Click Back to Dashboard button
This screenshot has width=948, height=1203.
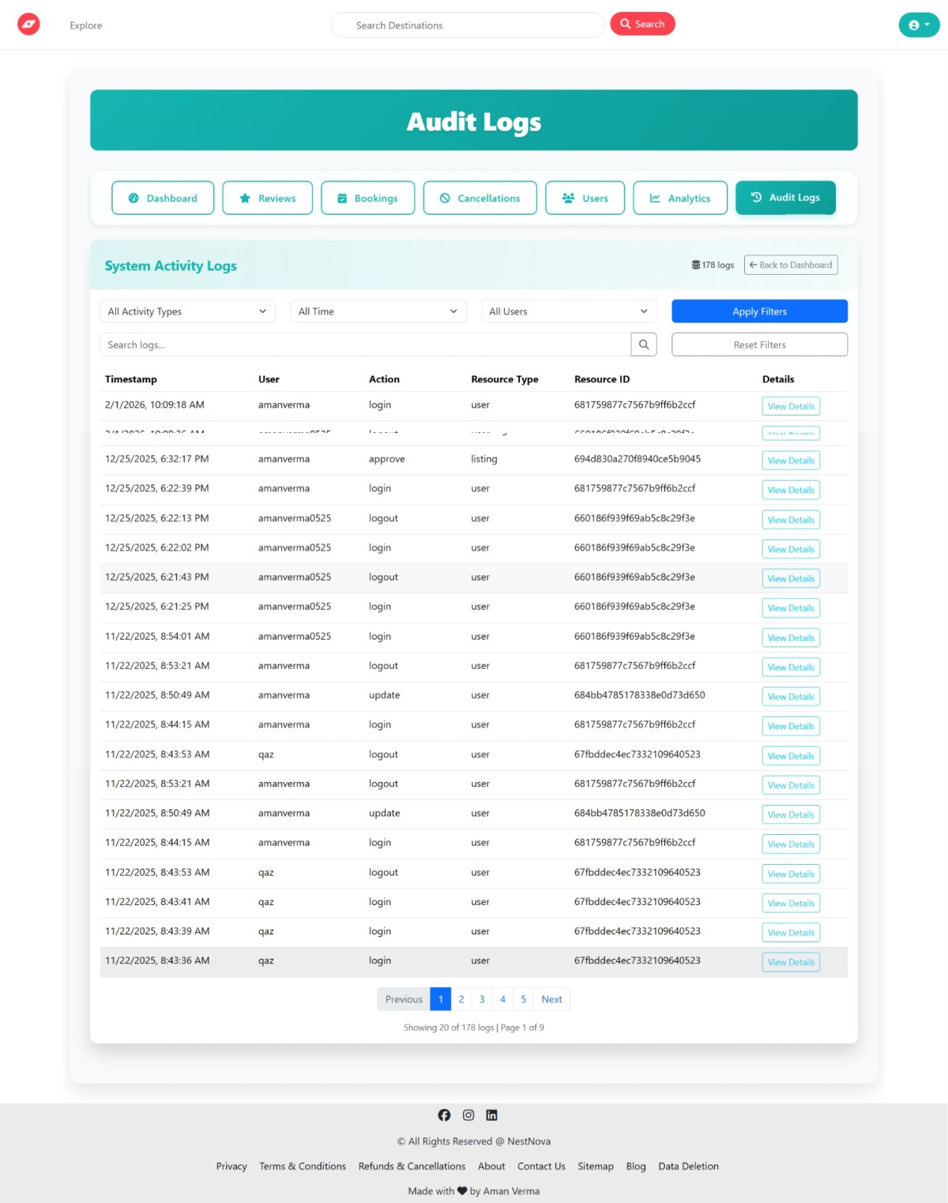(x=790, y=265)
